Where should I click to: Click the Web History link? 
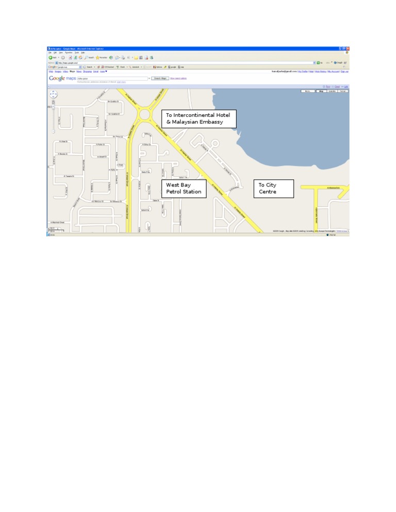tap(321, 72)
